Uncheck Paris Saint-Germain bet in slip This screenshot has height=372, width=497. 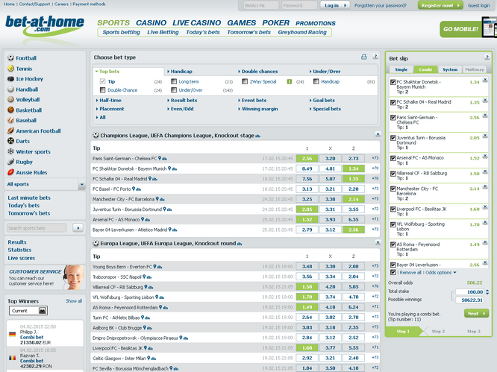click(x=393, y=118)
